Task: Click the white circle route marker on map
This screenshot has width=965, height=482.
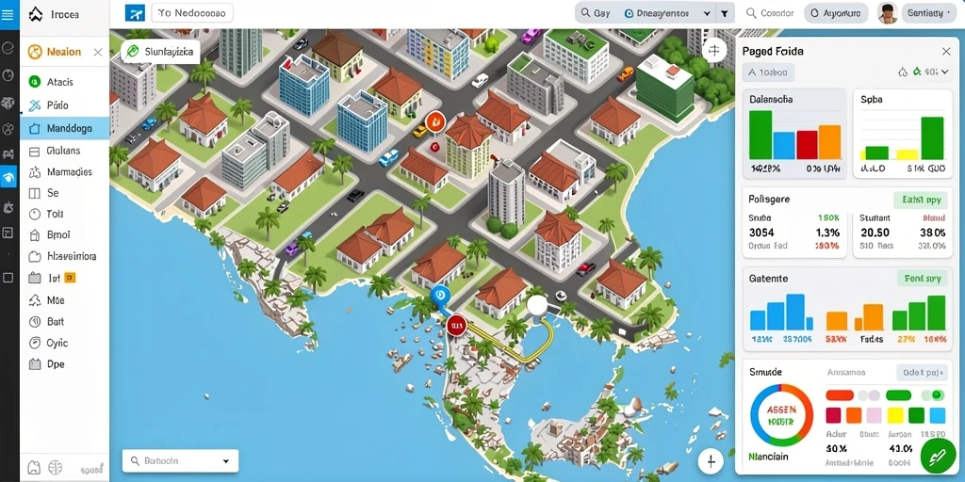Action: [x=537, y=305]
